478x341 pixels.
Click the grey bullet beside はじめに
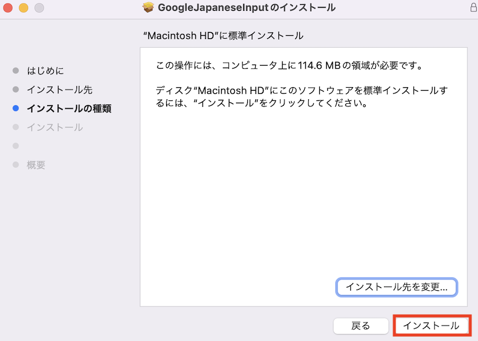point(16,70)
